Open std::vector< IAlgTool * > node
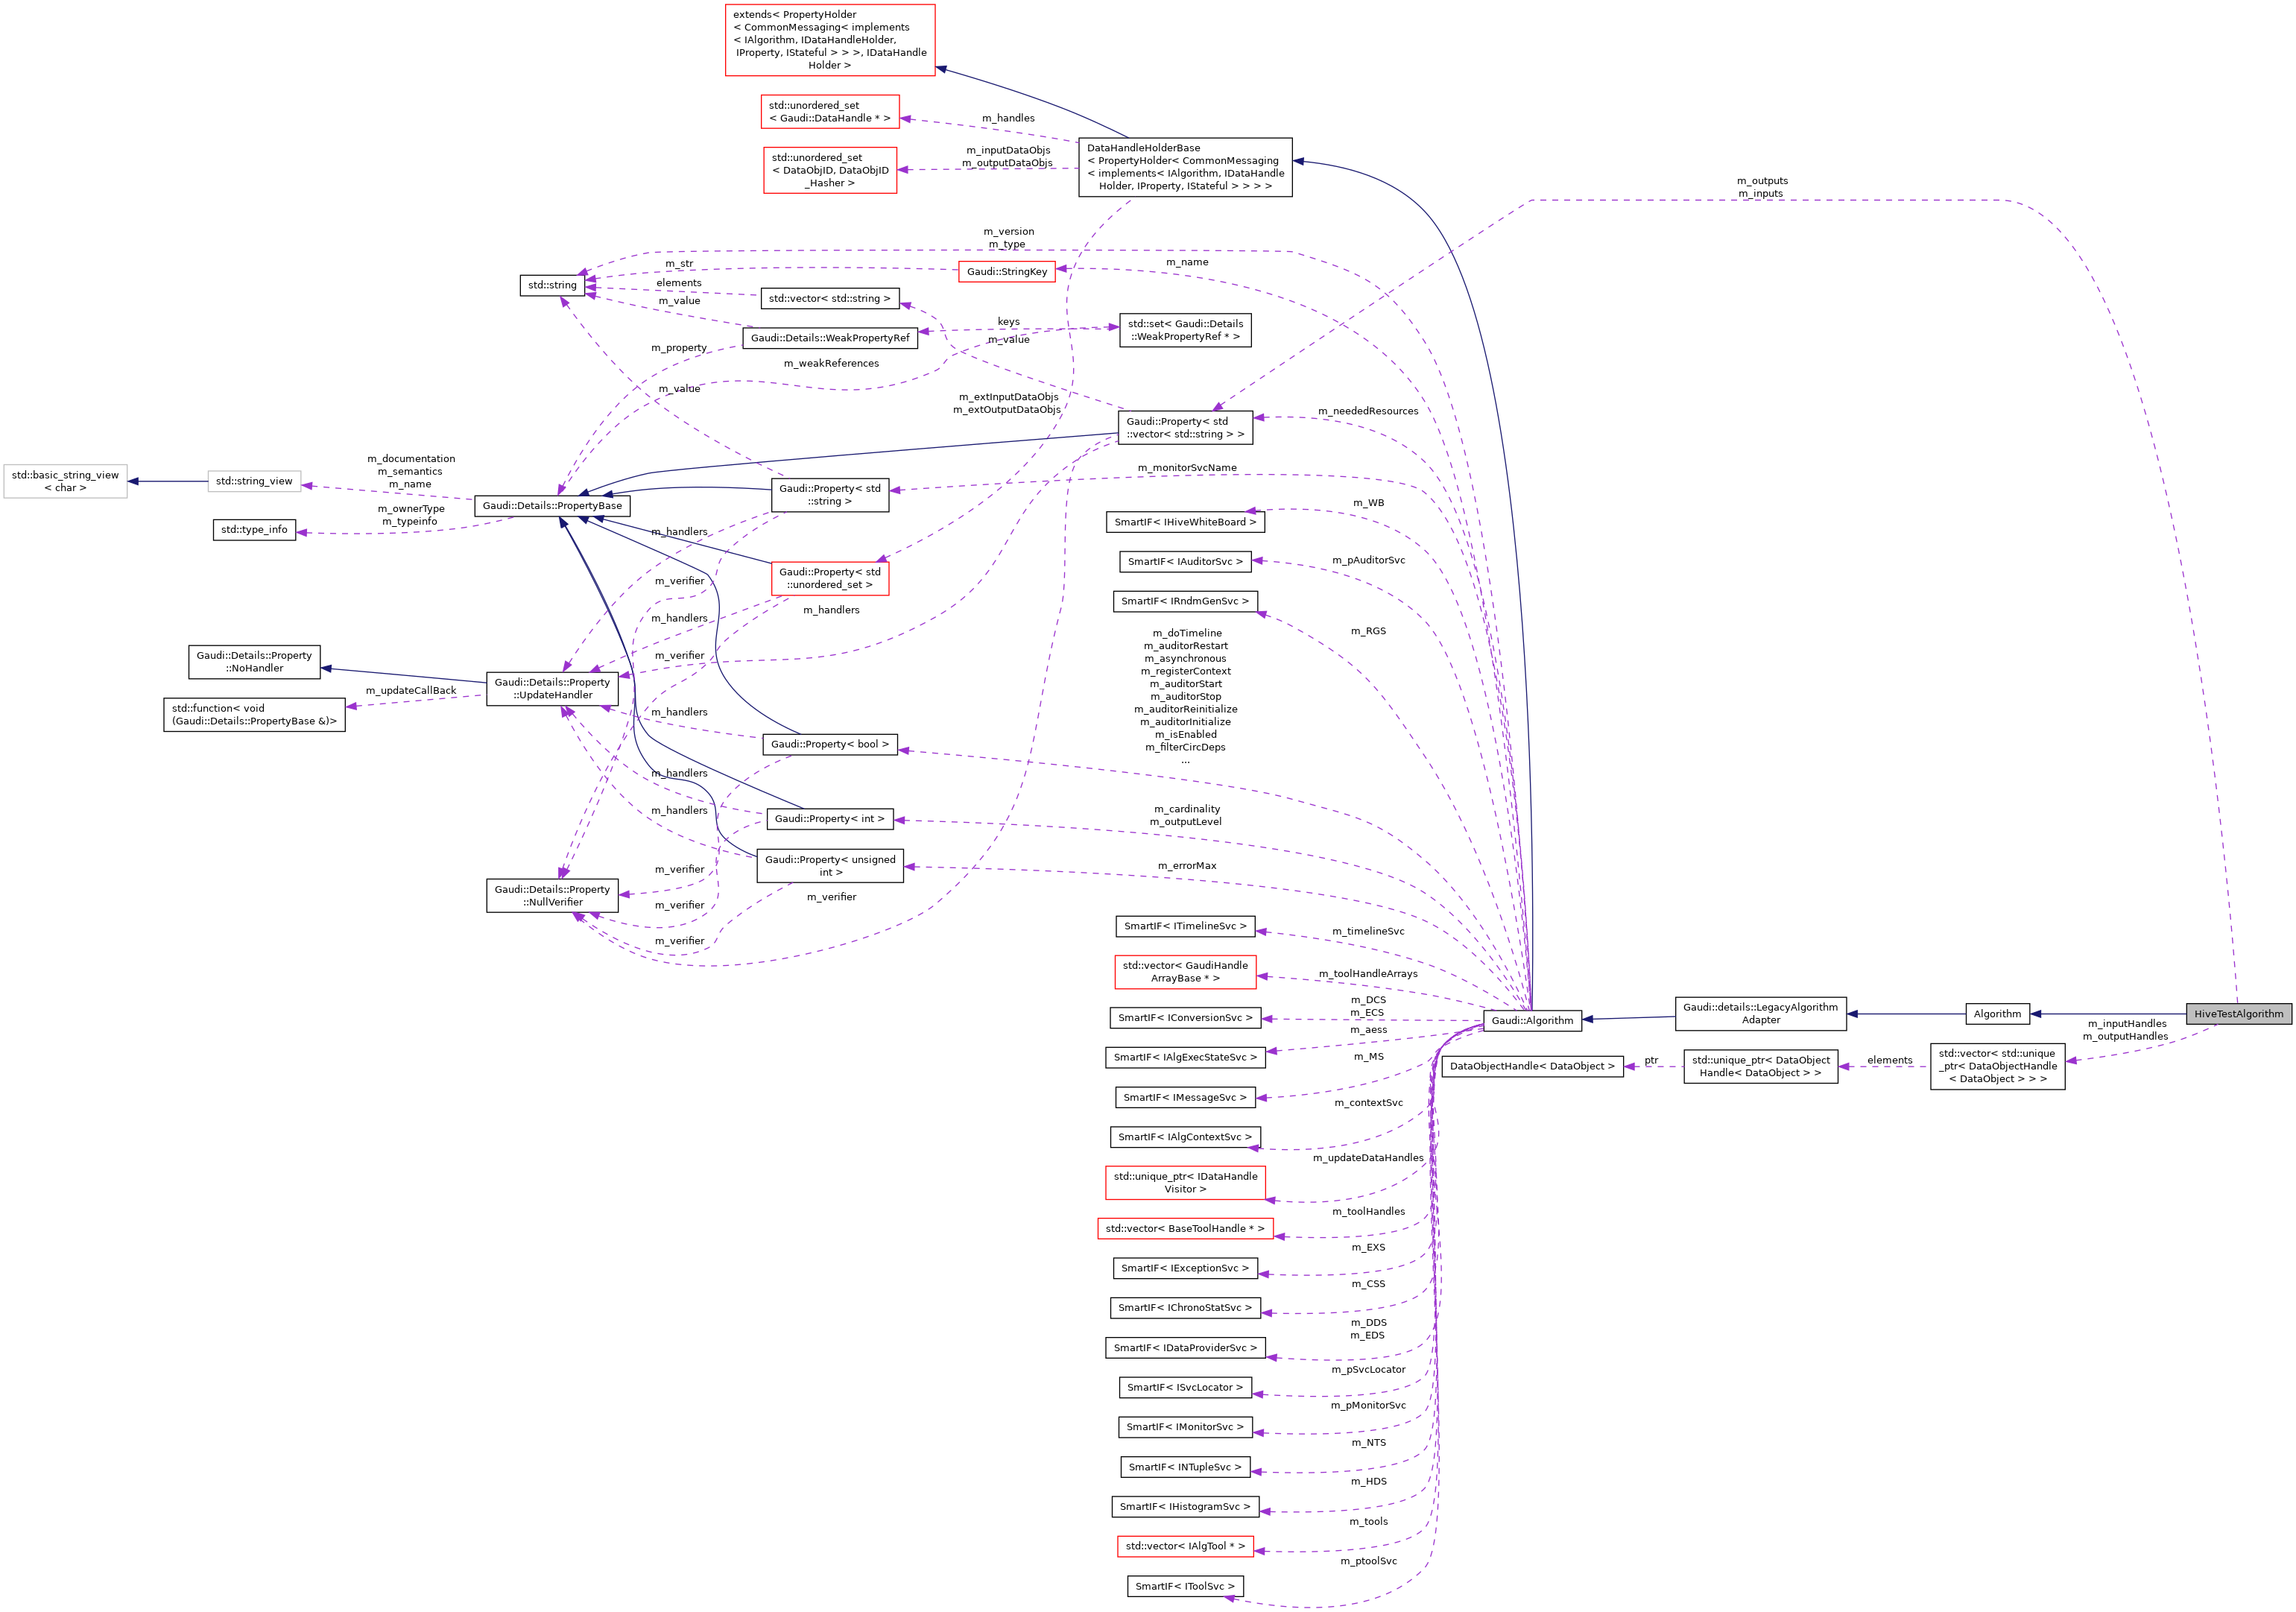Image resolution: width=2296 pixels, height=1612 pixels. tap(1185, 1546)
